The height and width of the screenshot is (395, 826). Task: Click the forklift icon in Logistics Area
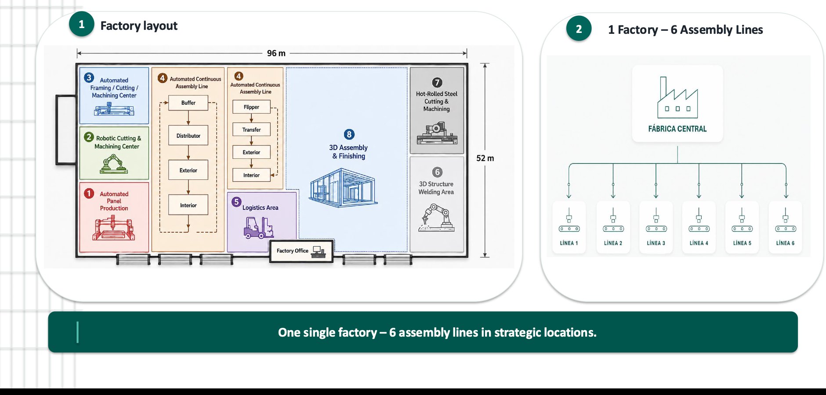click(259, 228)
